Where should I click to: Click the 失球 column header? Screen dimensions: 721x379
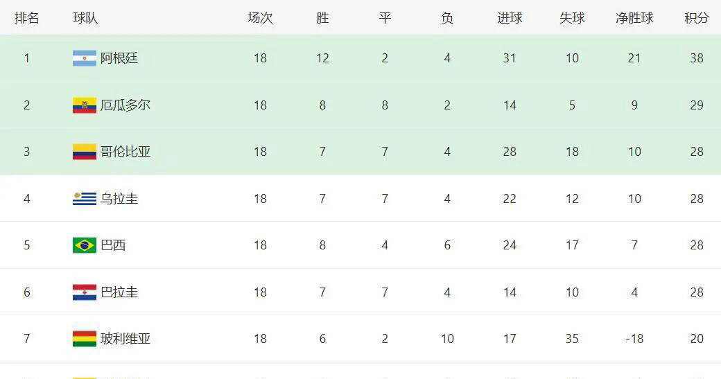pos(572,18)
